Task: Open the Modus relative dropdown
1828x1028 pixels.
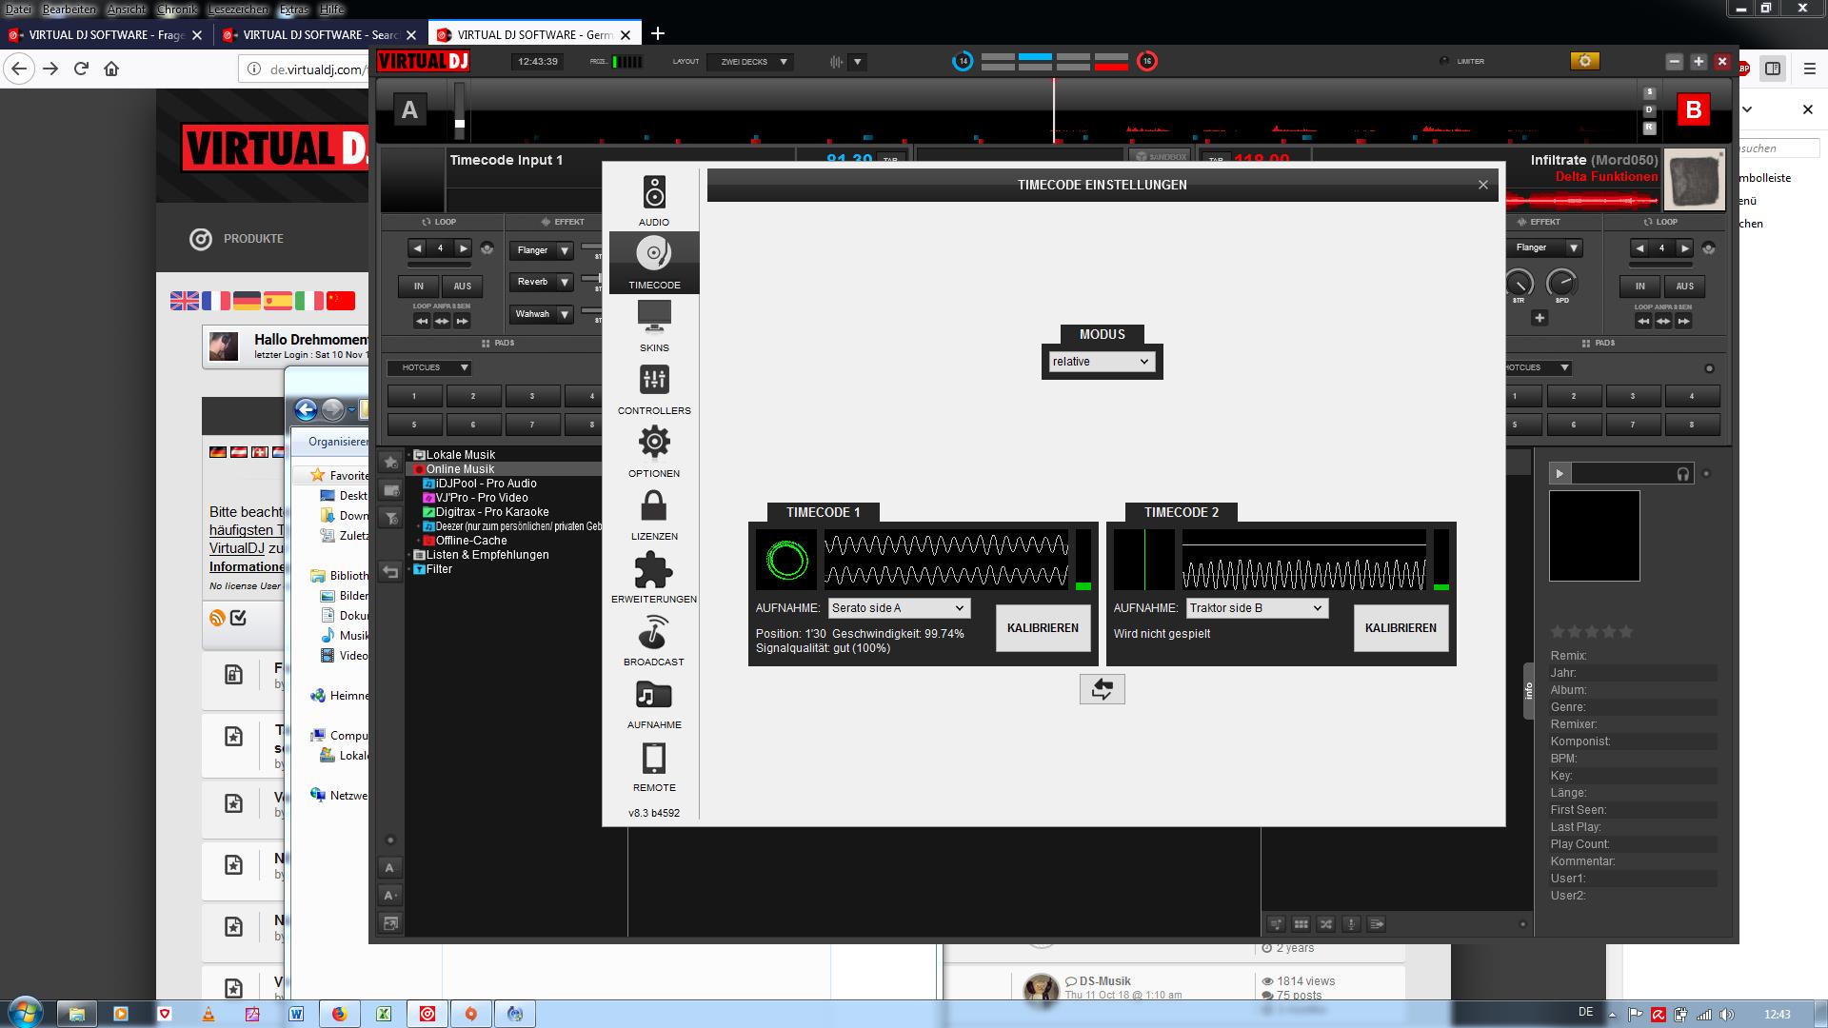Action: coord(1101,362)
